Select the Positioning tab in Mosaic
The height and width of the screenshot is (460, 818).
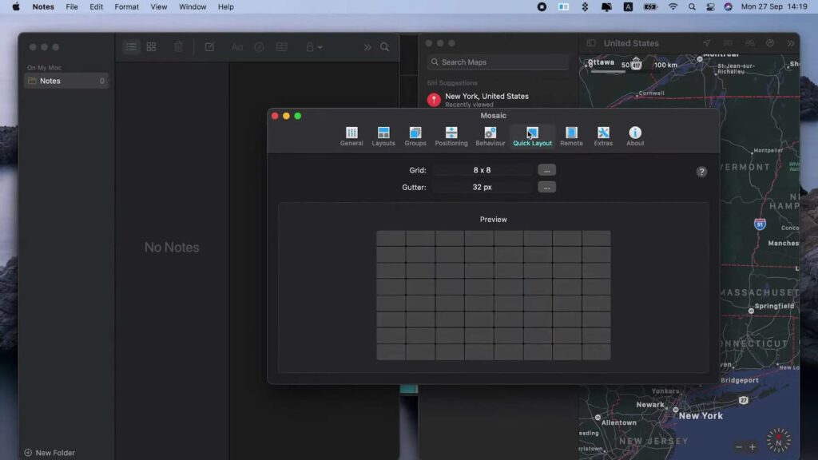click(451, 136)
